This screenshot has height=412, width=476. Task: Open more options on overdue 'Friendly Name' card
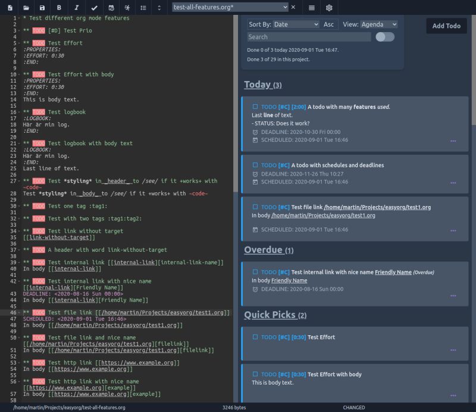[x=453, y=296]
